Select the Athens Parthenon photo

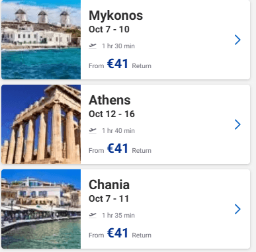[x=41, y=124]
